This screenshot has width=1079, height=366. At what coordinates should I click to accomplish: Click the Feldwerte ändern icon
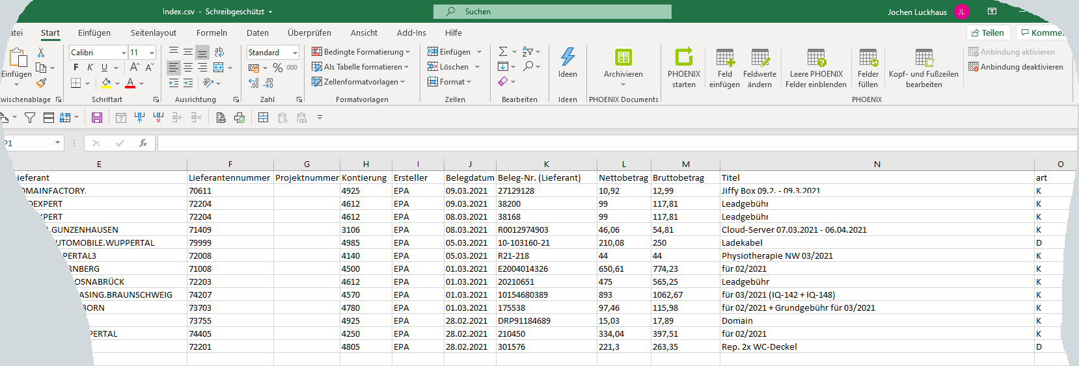[x=760, y=57]
